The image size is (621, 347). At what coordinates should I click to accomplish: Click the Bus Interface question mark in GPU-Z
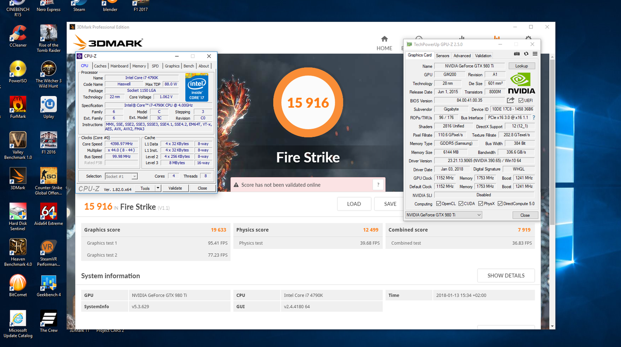coord(534,117)
